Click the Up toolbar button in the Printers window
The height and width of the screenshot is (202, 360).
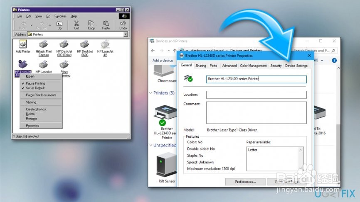(x=59, y=25)
